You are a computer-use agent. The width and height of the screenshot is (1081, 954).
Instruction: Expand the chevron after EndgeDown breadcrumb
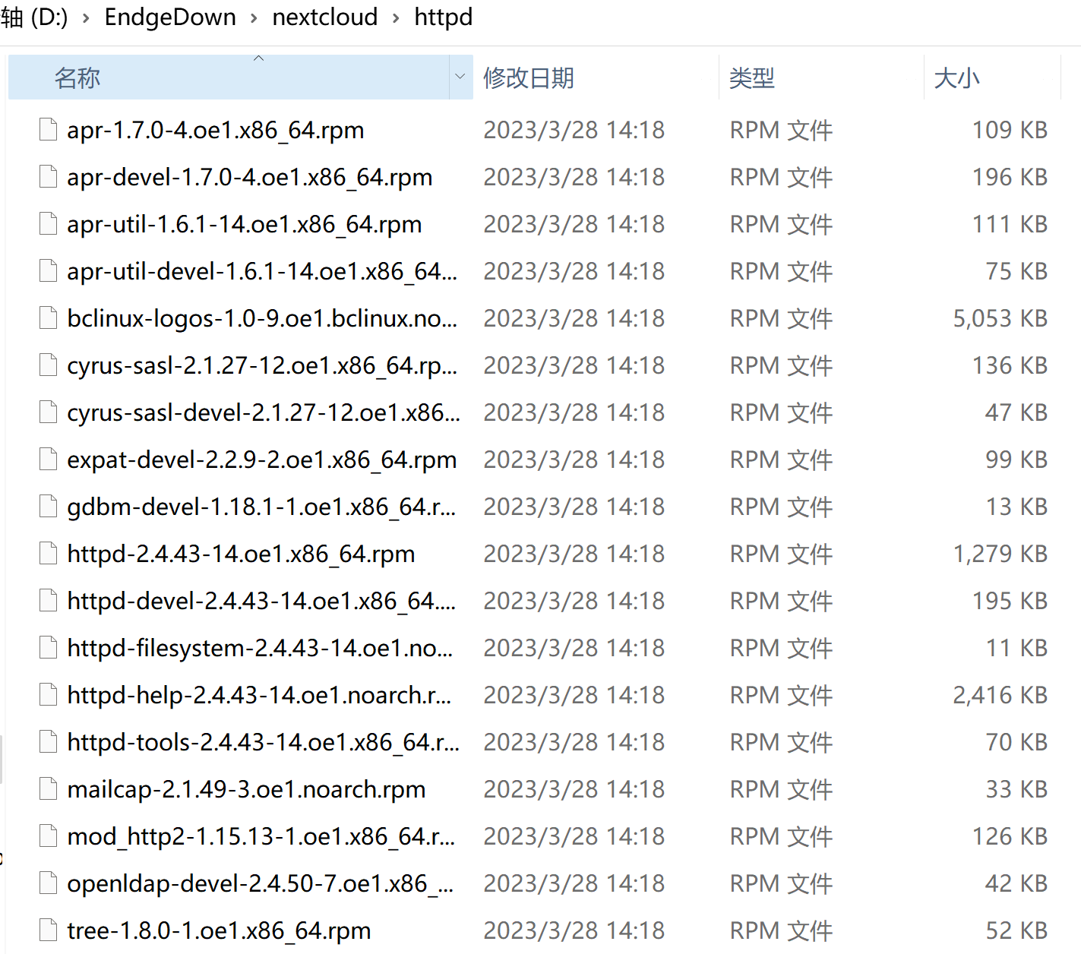(254, 18)
